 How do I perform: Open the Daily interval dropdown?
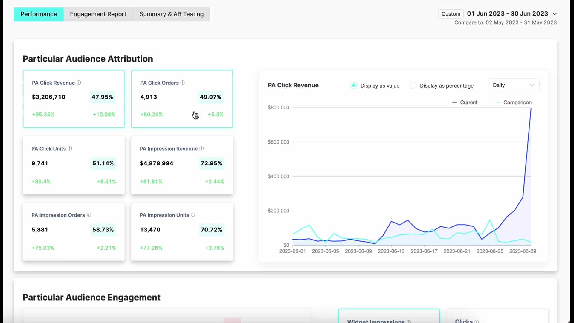(x=513, y=86)
